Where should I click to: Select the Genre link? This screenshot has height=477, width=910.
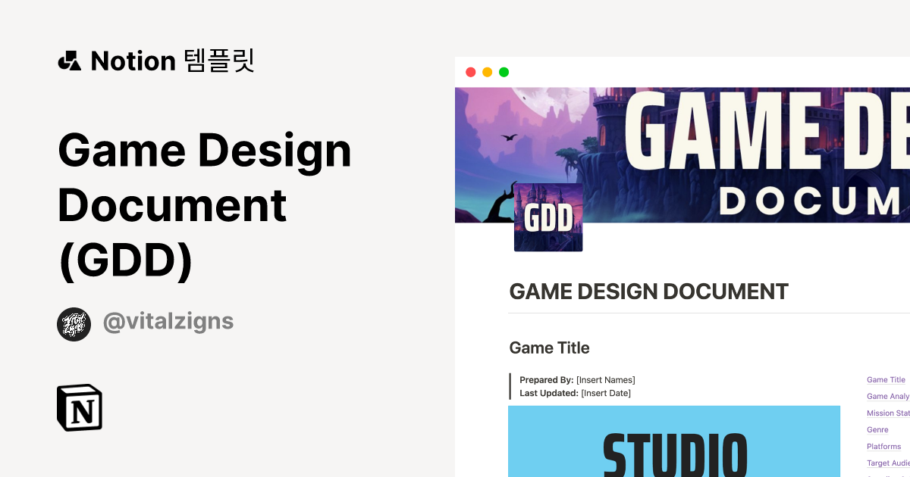tap(877, 429)
